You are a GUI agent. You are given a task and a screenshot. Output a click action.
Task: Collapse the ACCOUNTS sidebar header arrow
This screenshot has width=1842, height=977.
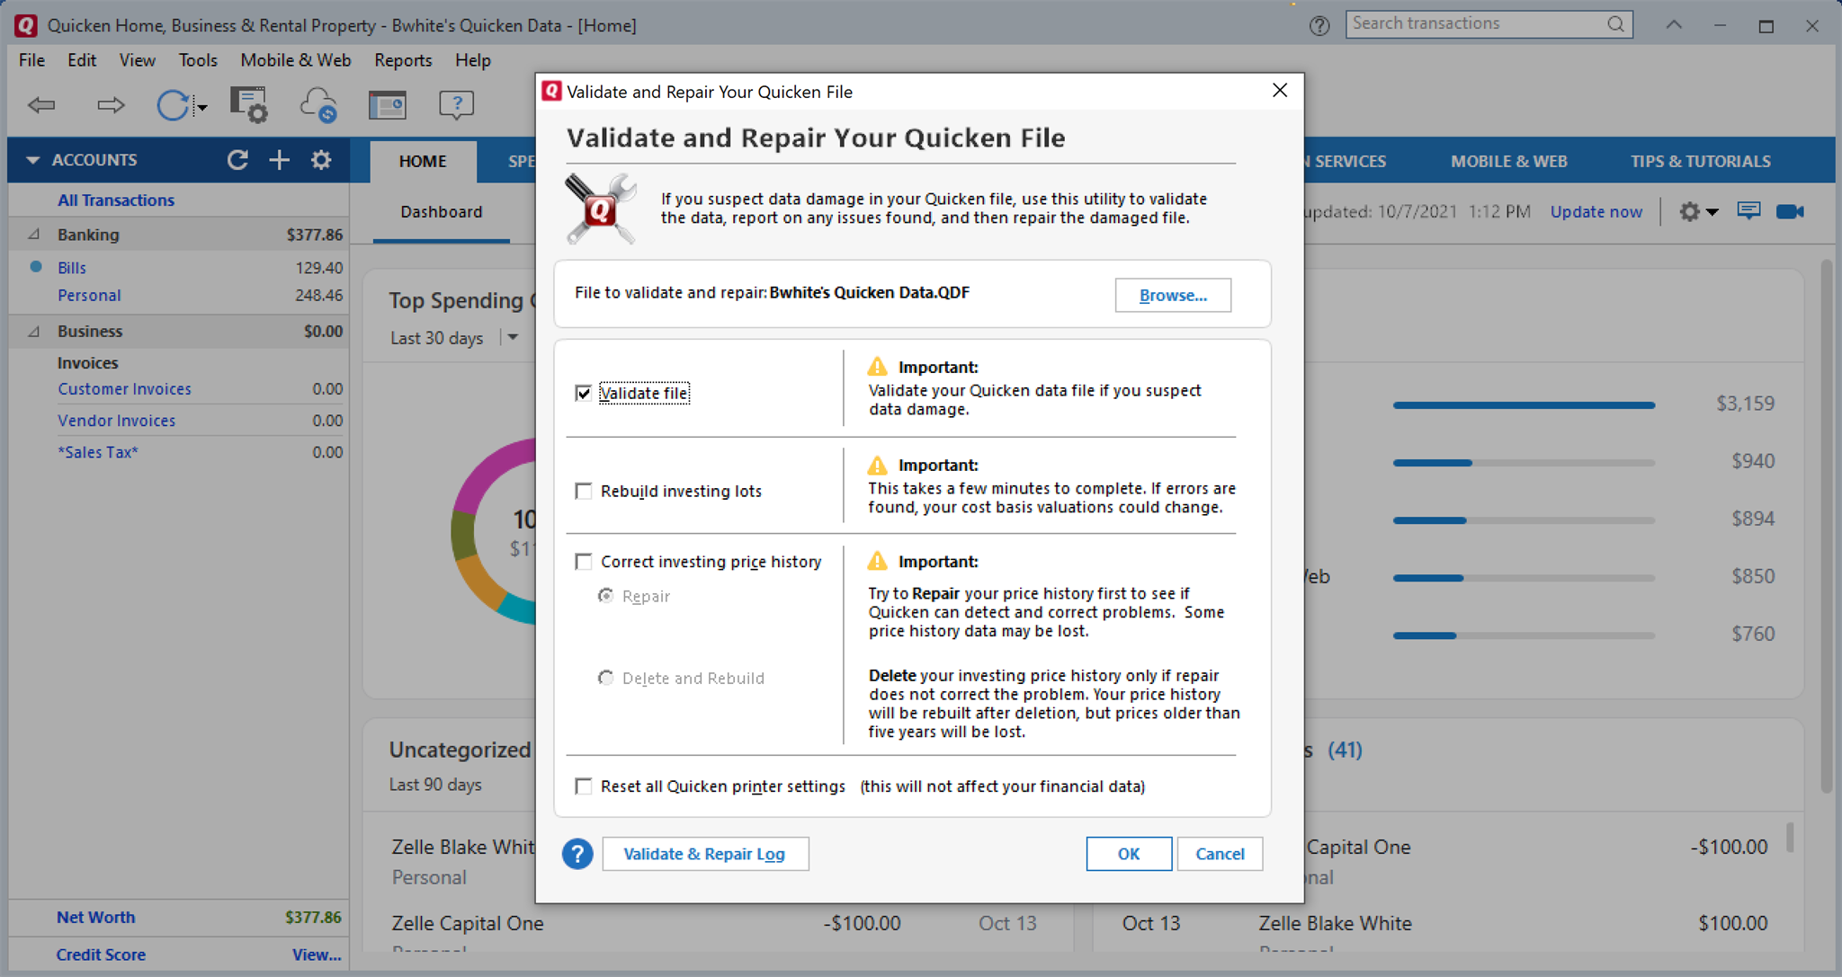[x=32, y=160]
